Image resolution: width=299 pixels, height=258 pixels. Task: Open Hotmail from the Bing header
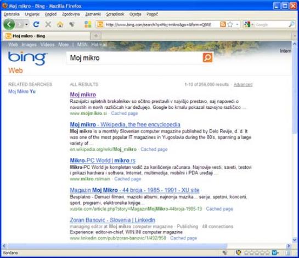(x=99, y=45)
